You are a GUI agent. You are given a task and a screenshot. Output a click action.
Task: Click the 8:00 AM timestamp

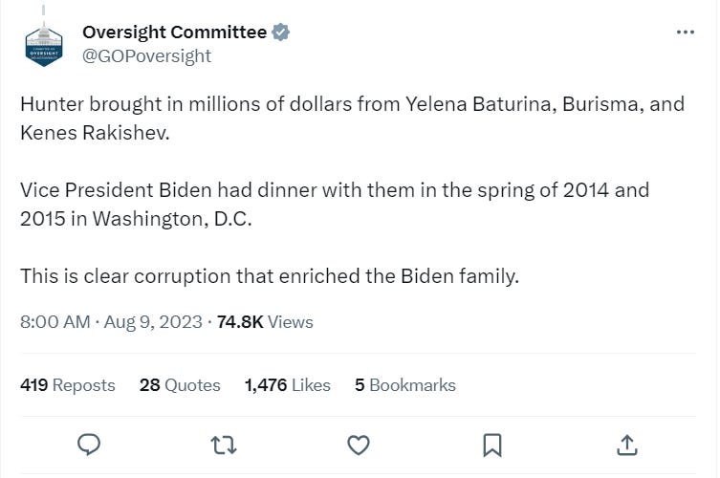[55, 322]
